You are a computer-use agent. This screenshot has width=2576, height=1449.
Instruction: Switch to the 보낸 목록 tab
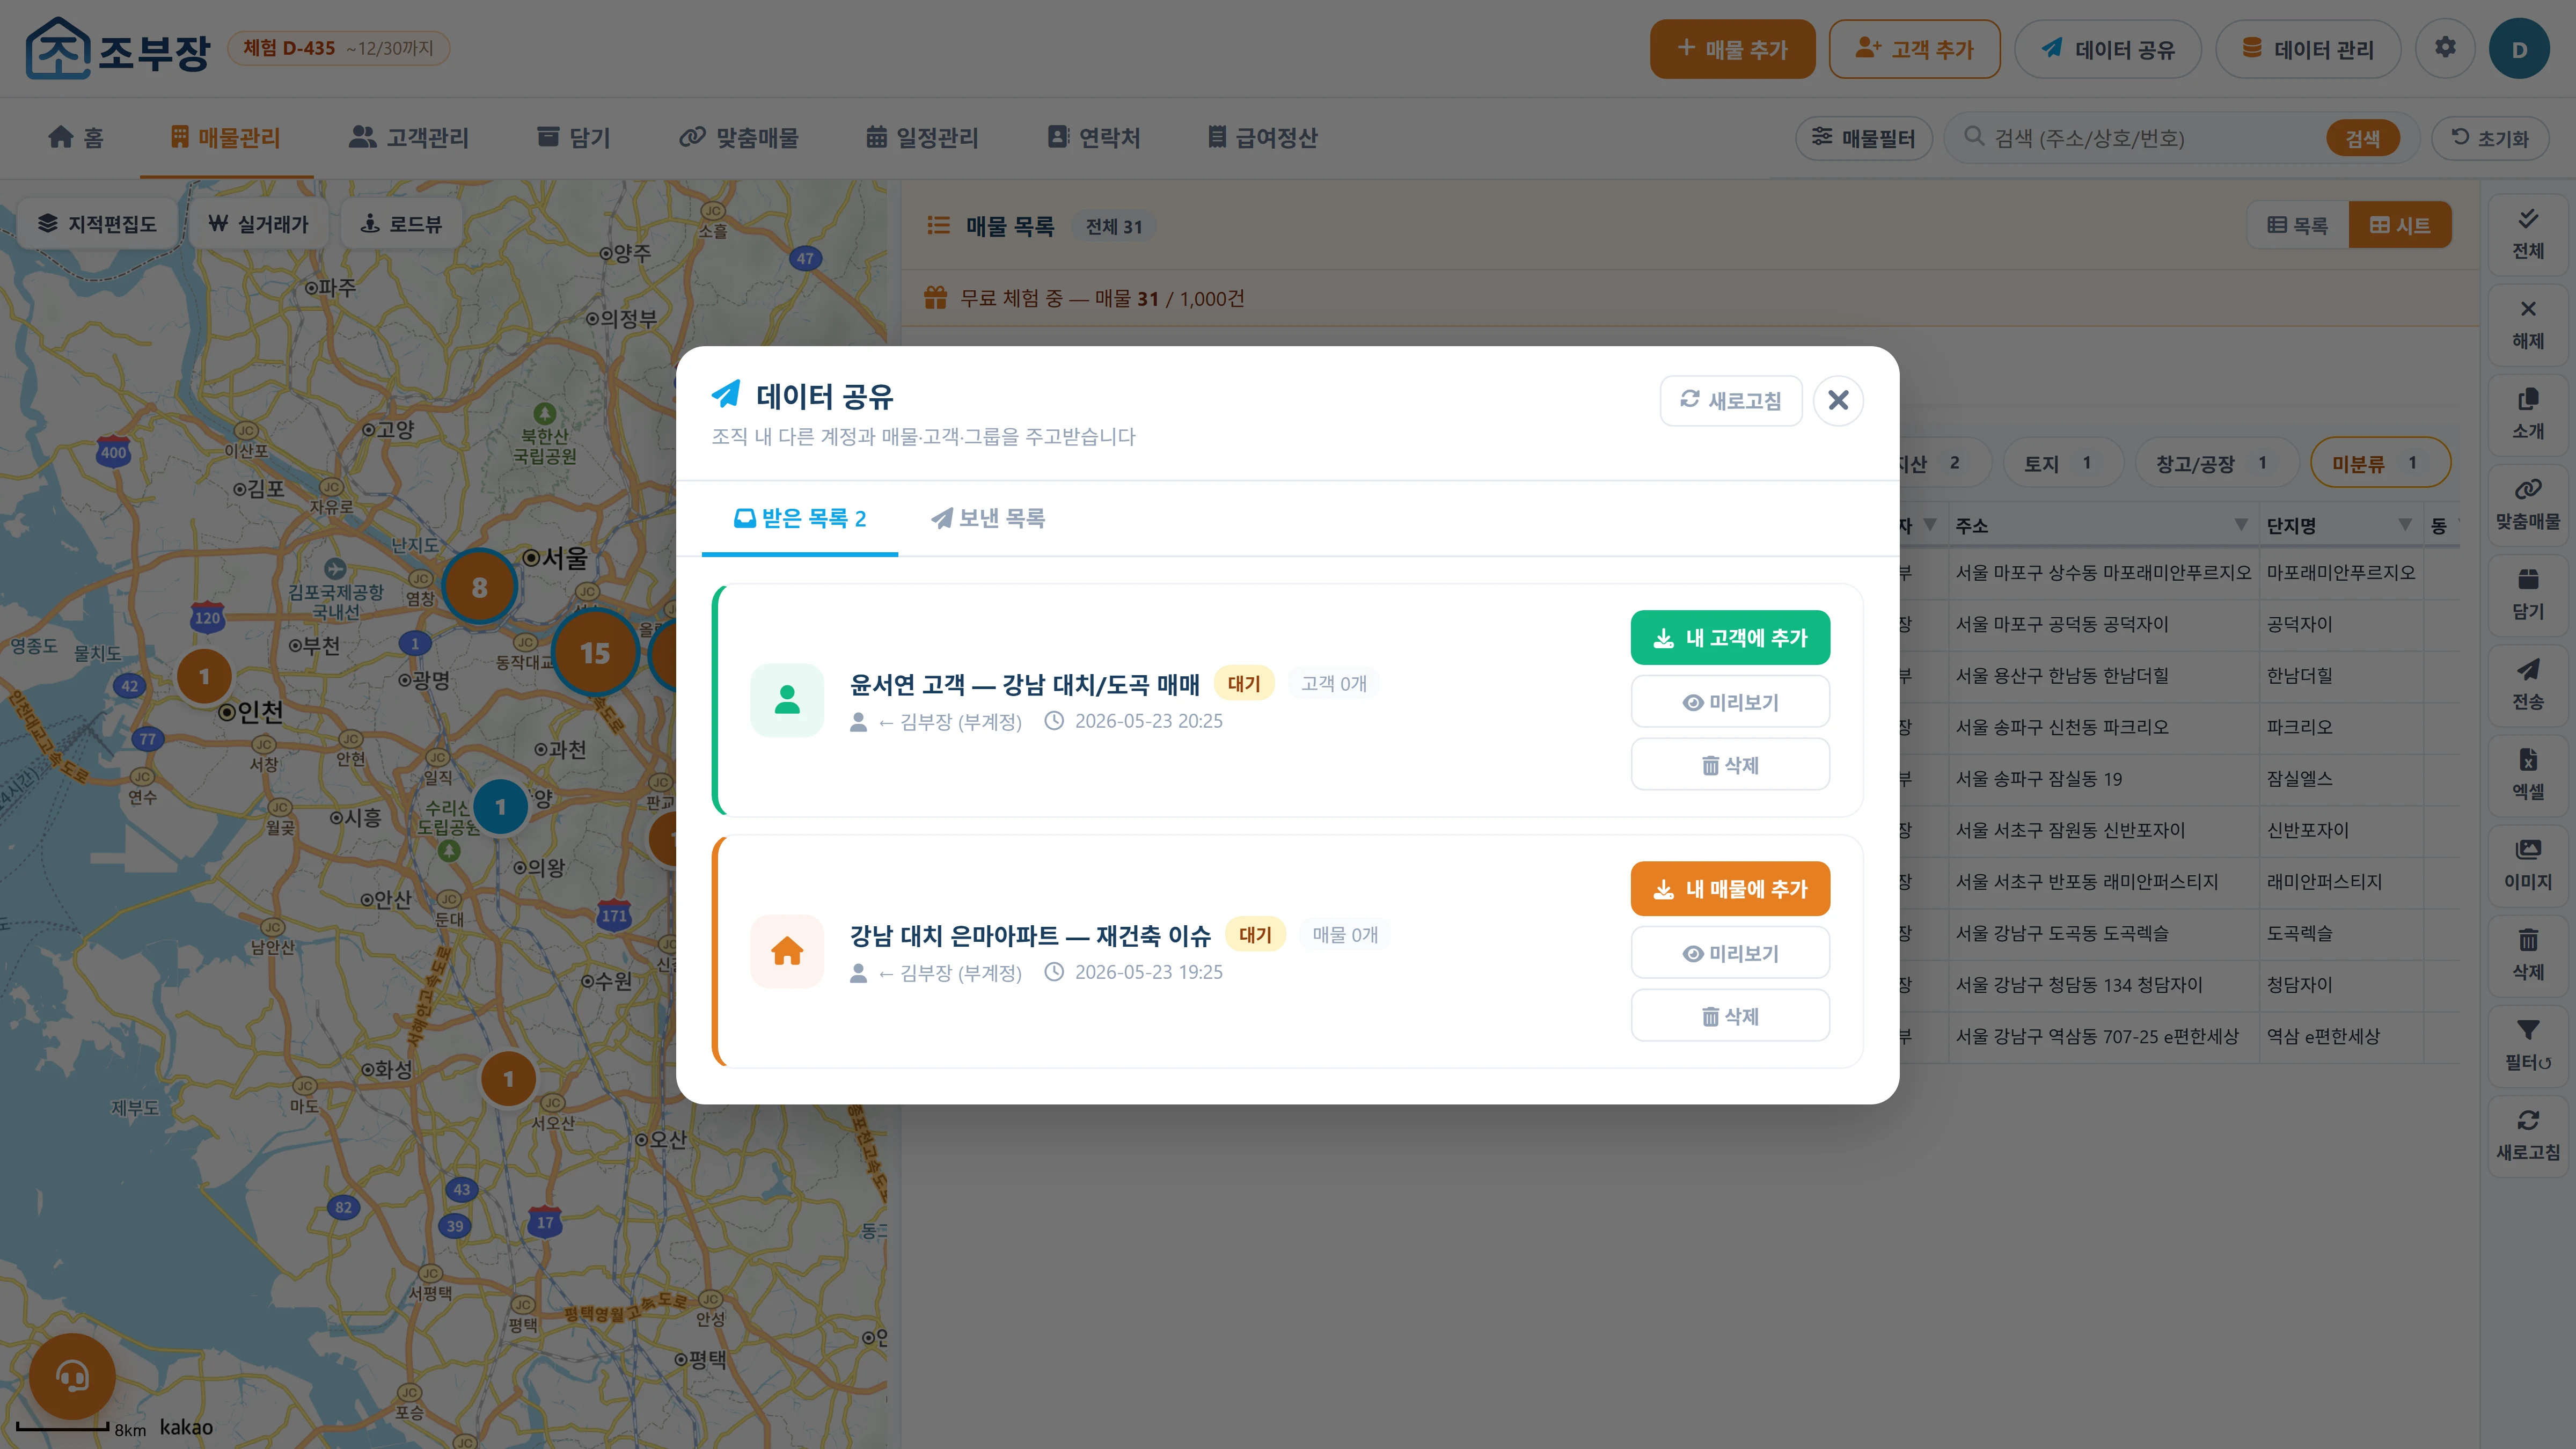[x=988, y=518]
